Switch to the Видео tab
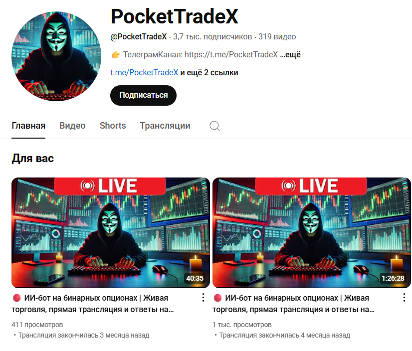The width and height of the screenshot is (412, 351). [72, 126]
